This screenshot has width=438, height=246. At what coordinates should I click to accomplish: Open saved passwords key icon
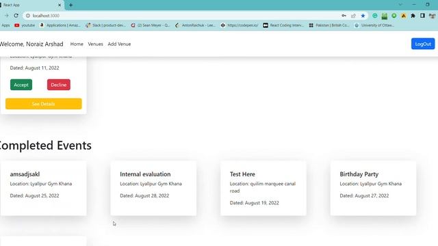coord(344,16)
